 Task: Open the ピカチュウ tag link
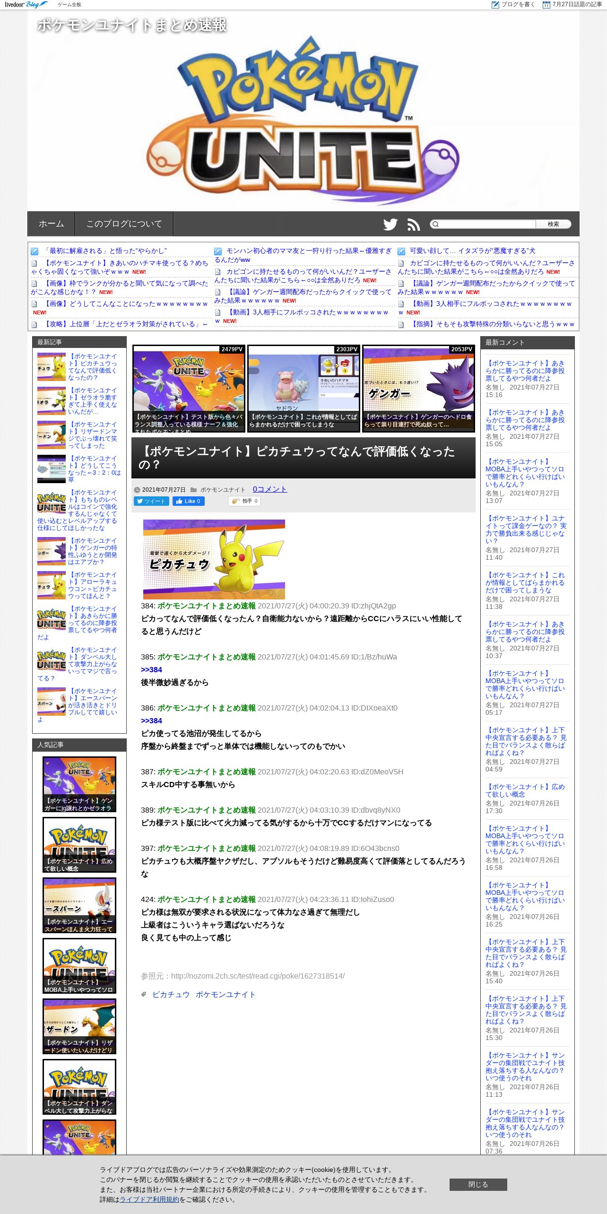pyautogui.click(x=171, y=995)
